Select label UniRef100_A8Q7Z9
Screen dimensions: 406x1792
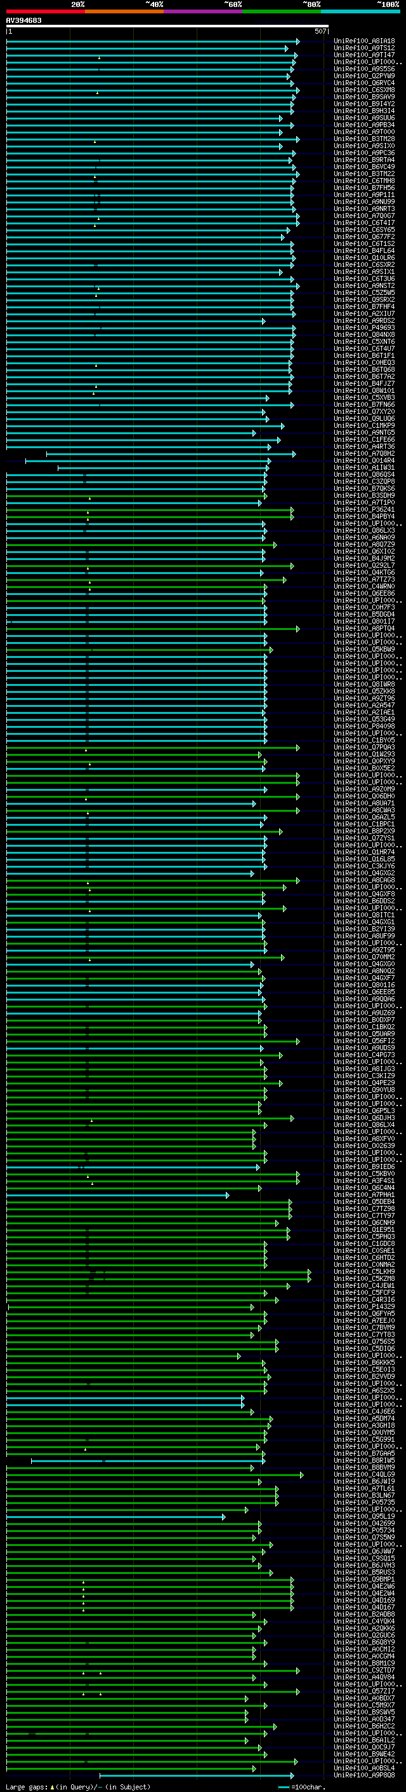[364, 545]
